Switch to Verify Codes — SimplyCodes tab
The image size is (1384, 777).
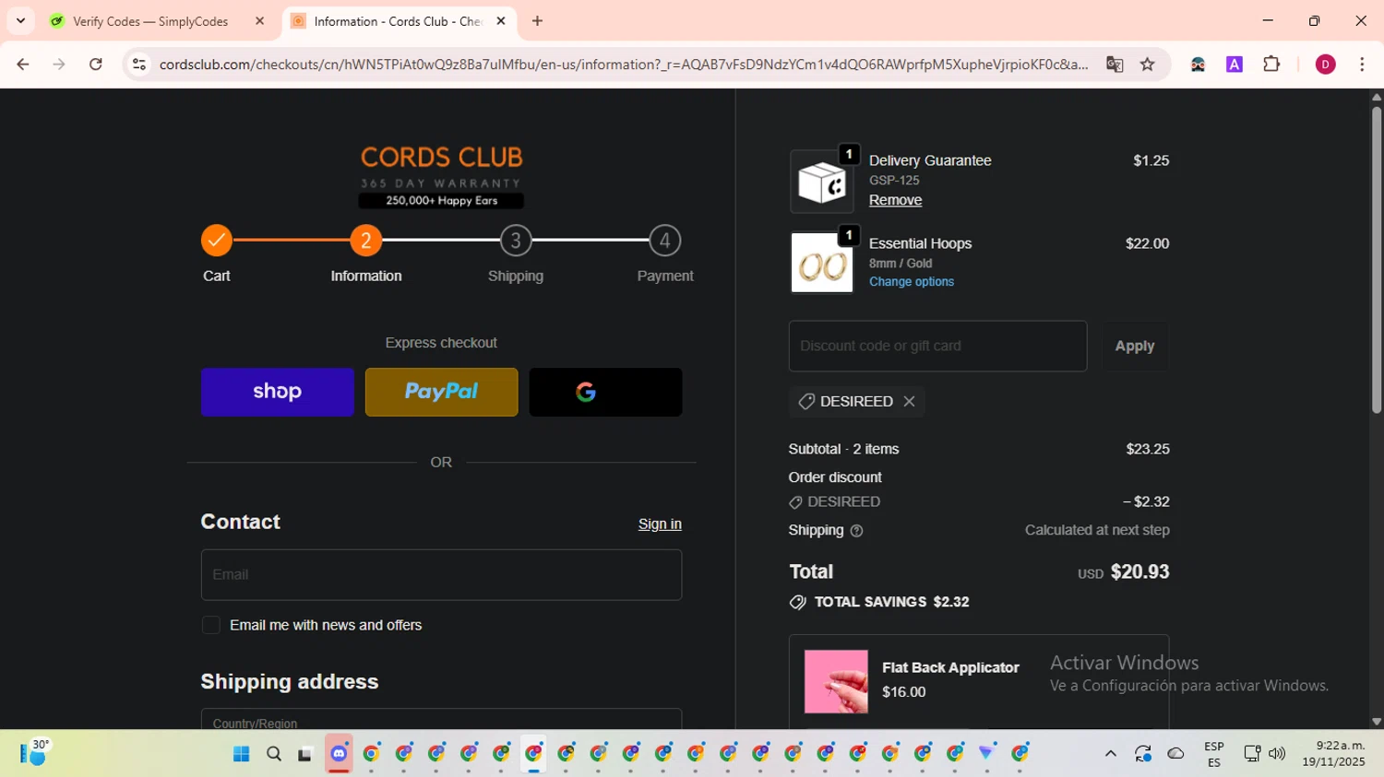150,21
